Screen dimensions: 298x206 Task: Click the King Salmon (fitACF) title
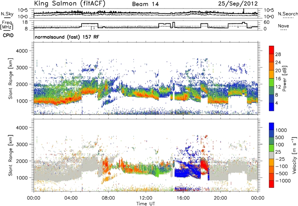pyautogui.click(x=70, y=3)
